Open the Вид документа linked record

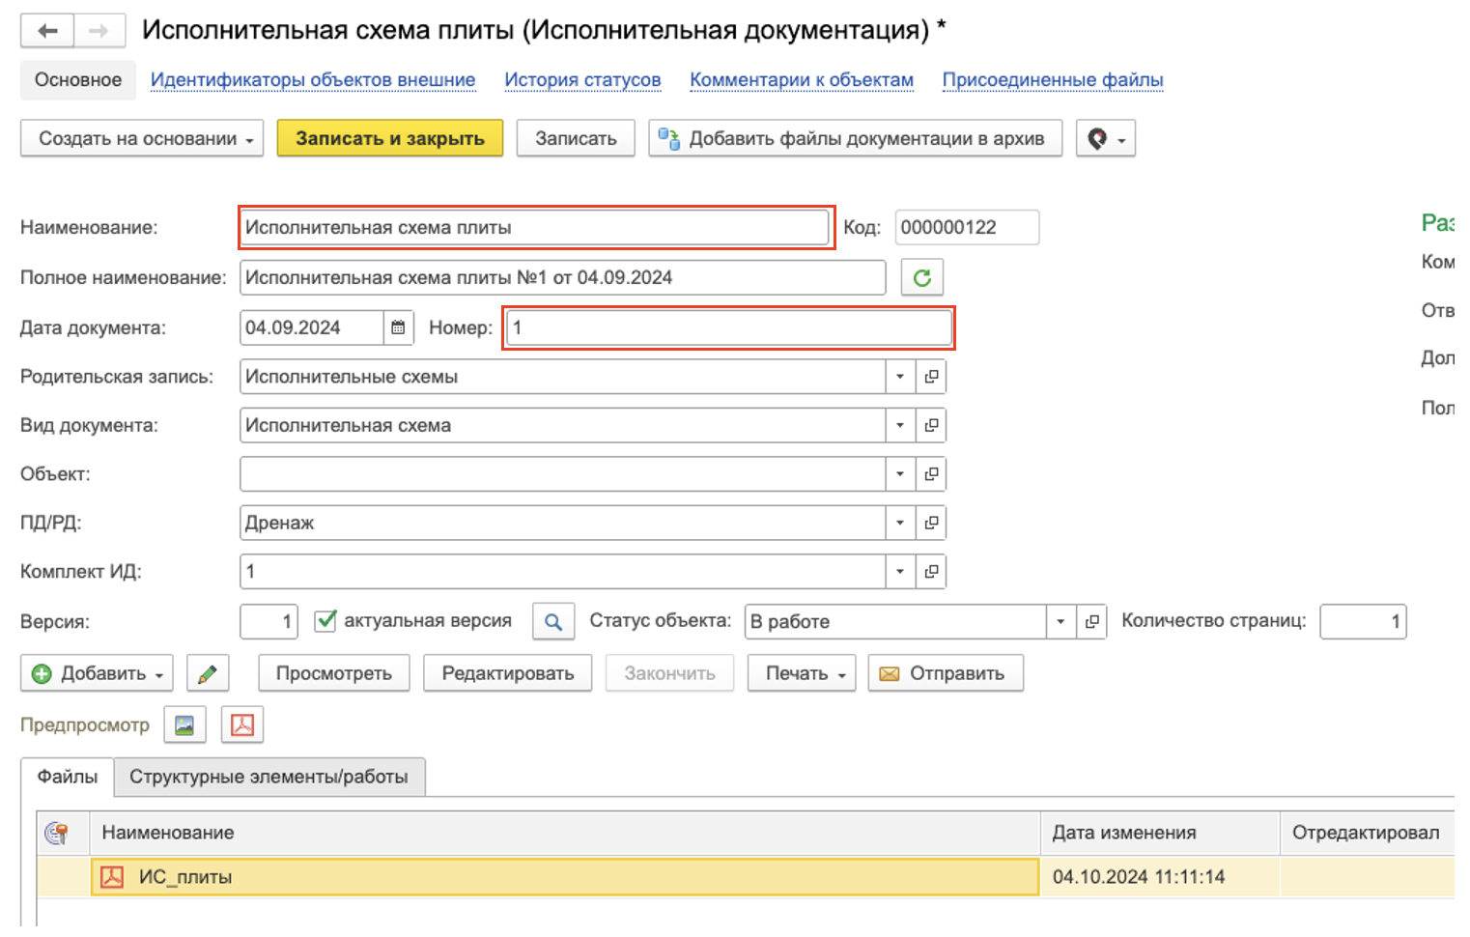[931, 425]
